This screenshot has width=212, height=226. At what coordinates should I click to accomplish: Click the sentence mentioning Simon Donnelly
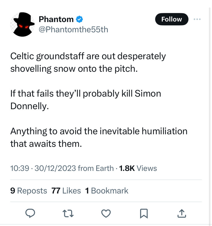[x=86, y=100]
